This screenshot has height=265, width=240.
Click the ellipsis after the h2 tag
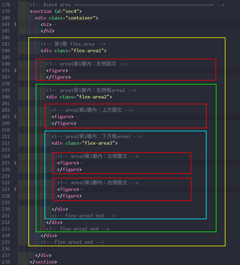tap(55, 24)
